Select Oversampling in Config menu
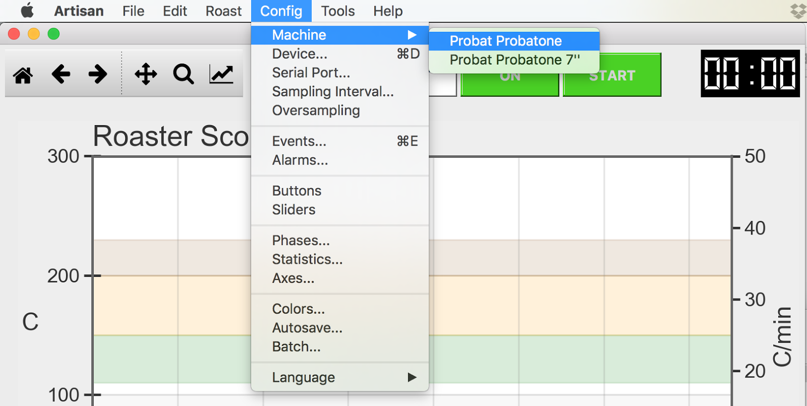 point(316,110)
